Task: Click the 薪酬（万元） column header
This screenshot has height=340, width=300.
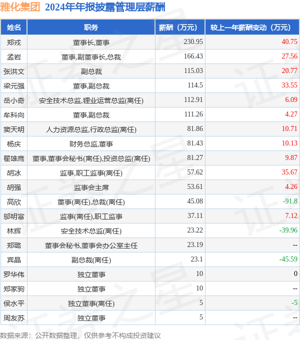Action: tap(180, 27)
